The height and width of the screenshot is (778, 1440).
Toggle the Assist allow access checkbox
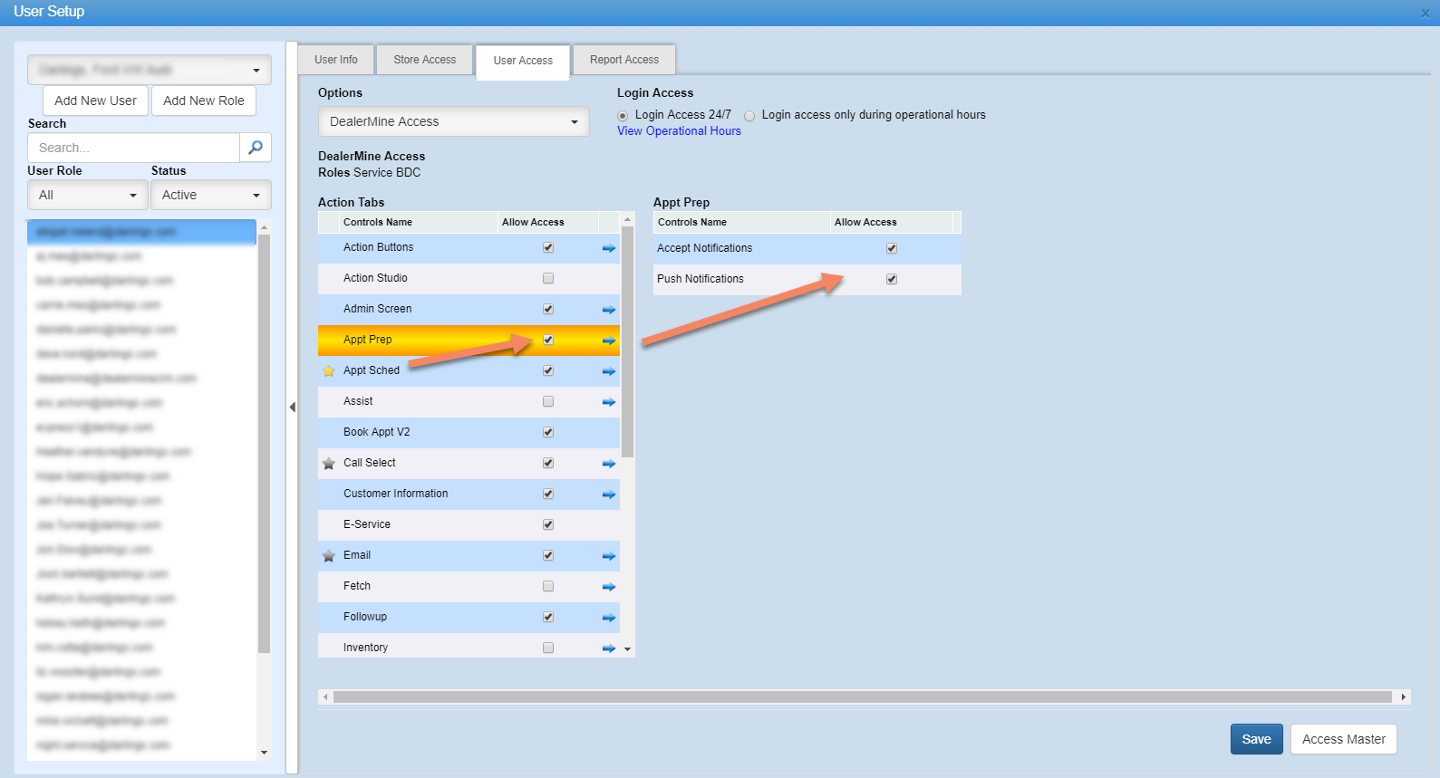pyautogui.click(x=548, y=401)
